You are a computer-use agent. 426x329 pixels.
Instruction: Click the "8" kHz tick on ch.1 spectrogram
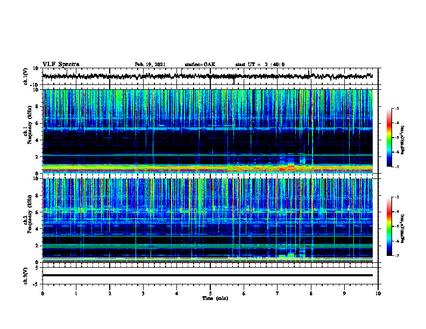point(38,106)
